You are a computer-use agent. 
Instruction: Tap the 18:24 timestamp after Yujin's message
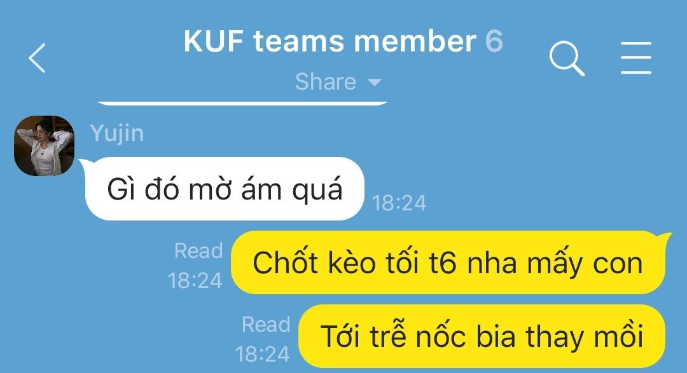tap(399, 203)
